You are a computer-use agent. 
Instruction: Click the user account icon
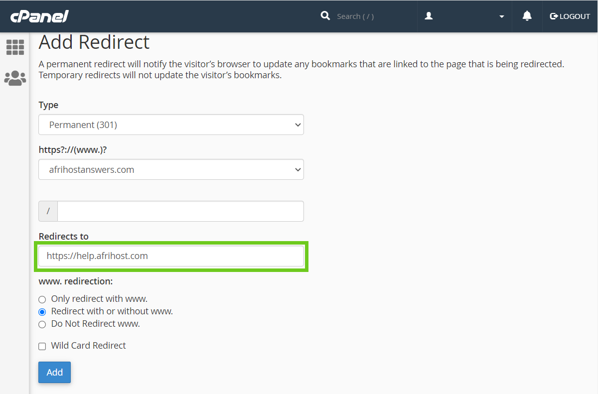click(x=428, y=16)
